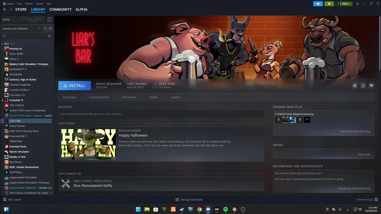Open the notifications bell
Screen dimensions: 381x214
tap(329, 4)
